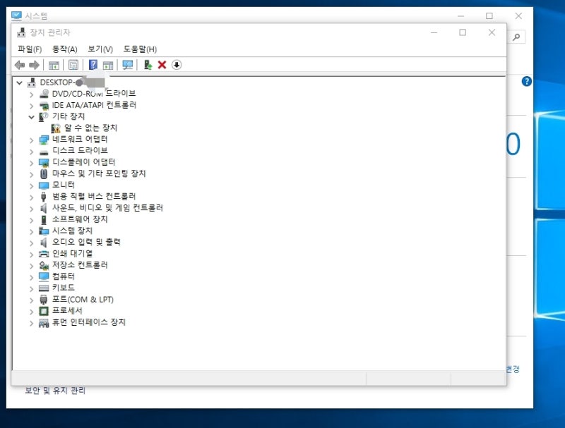Click the down-arrow disable device icon

pyautogui.click(x=177, y=65)
